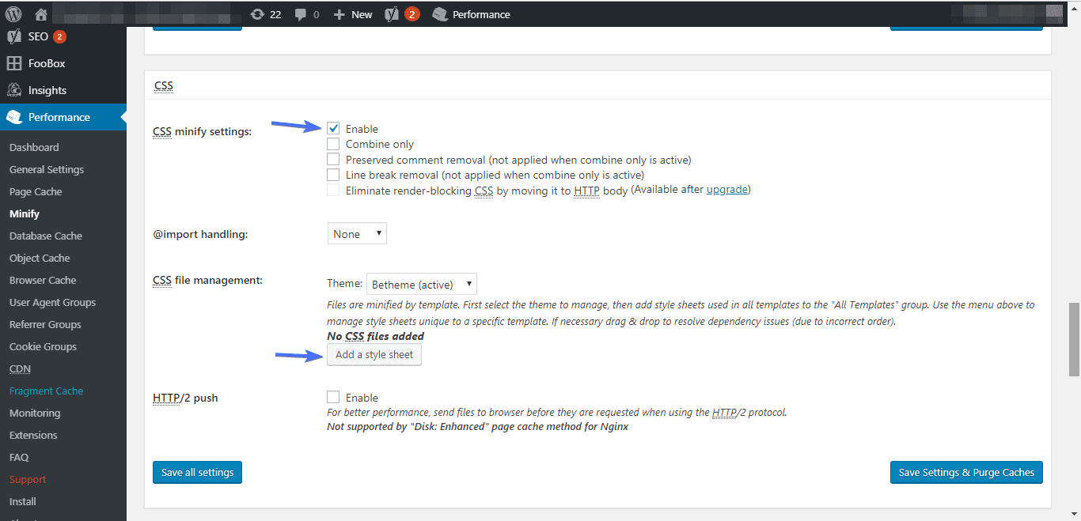The height and width of the screenshot is (521, 1081).
Task: Open Database Cache submenu item
Action: (x=46, y=236)
